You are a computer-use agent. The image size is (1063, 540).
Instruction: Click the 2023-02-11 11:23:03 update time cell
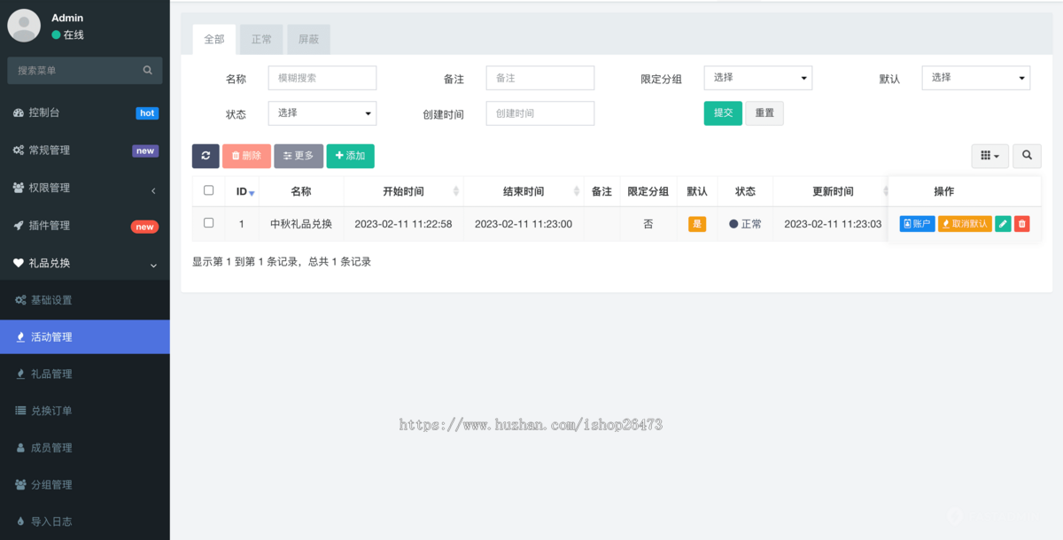[x=833, y=224]
